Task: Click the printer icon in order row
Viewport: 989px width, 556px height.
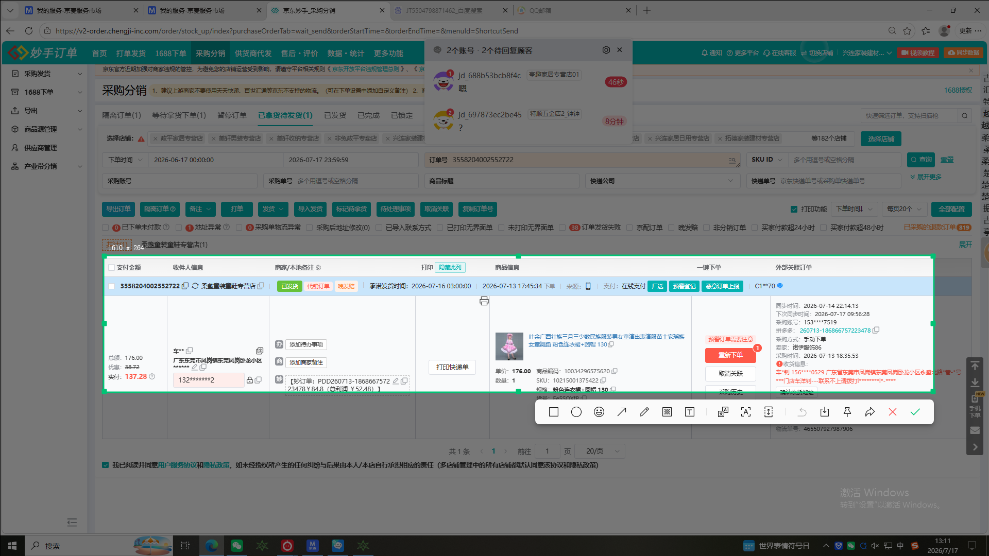Action: [484, 301]
